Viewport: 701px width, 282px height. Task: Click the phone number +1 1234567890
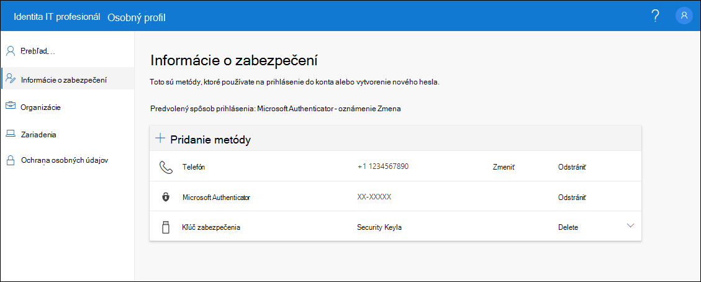coord(383,166)
